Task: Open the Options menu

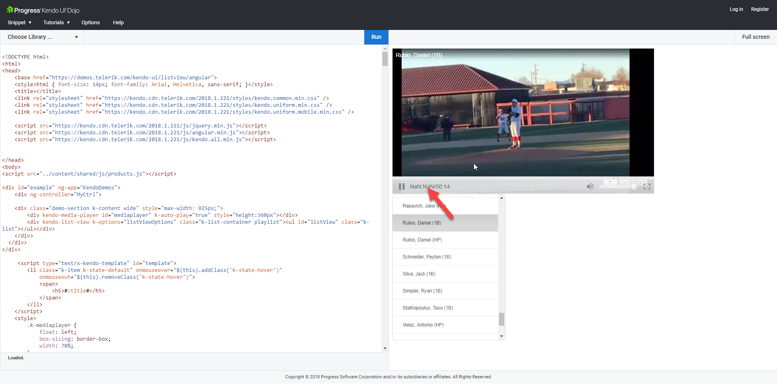Action: pyautogui.click(x=91, y=23)
